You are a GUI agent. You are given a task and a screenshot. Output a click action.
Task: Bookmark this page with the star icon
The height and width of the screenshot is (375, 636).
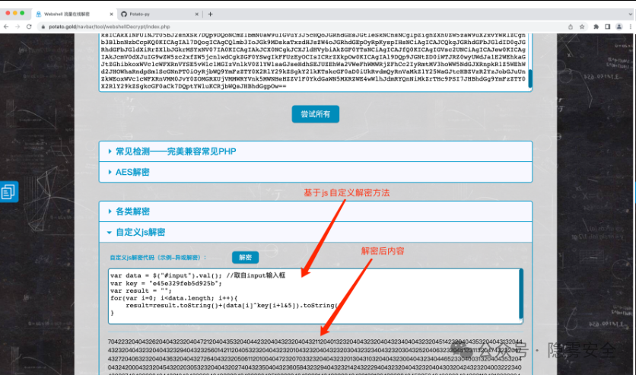[x=582, y=27]
